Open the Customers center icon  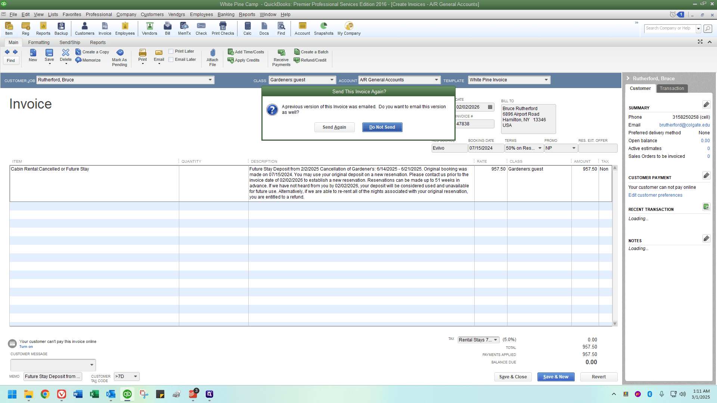(x=84, y=28)
